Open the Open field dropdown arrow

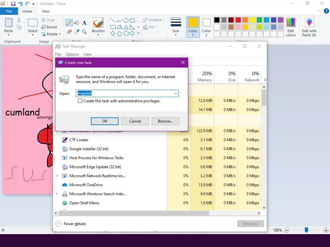(x=176, y=94)
